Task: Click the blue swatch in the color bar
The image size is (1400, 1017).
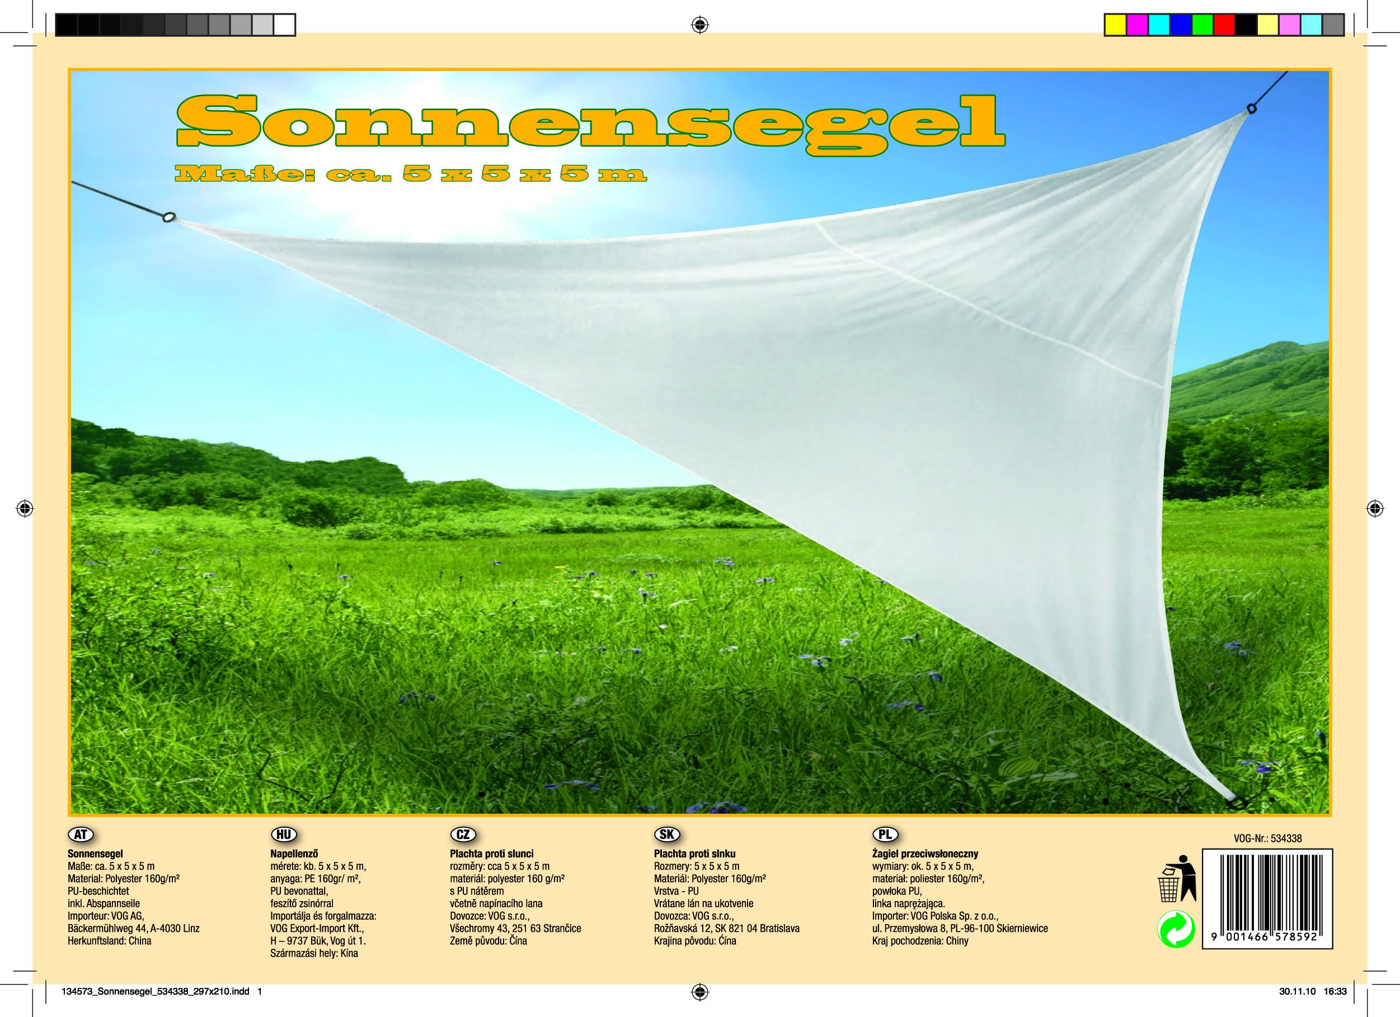Action: coord(1181,25)
